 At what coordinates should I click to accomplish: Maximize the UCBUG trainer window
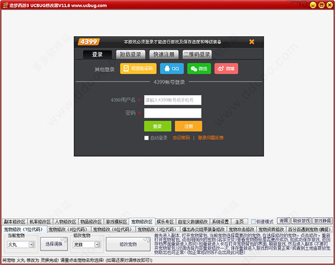click(322, 5)
